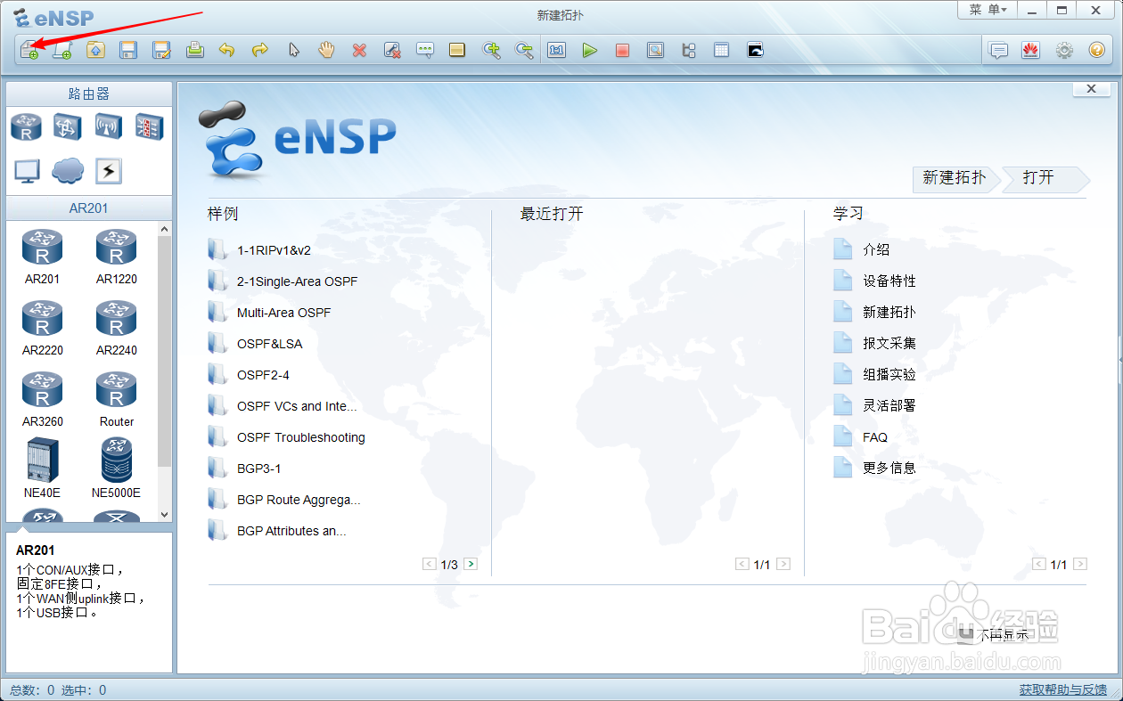1123x701 pixels.
Task: Print the topology using the printer icon
Action: point(194,50)
